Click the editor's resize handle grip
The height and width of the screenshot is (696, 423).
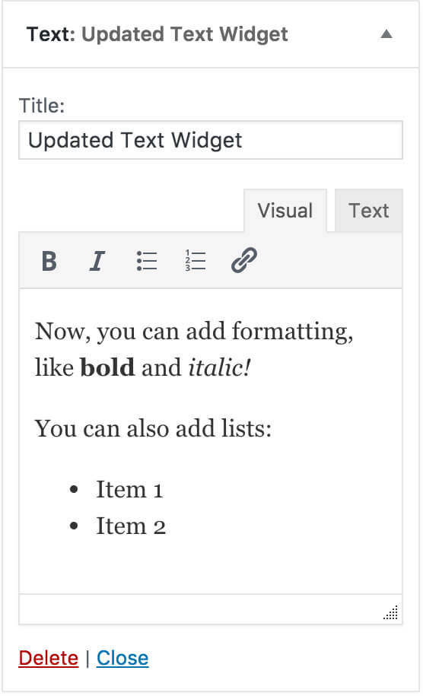click(x=391, y=613)
